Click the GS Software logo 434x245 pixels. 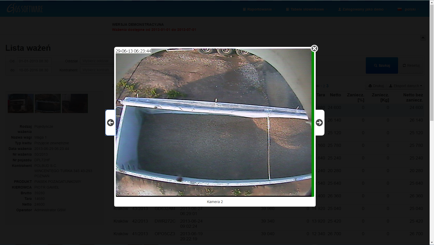(25, 9)
